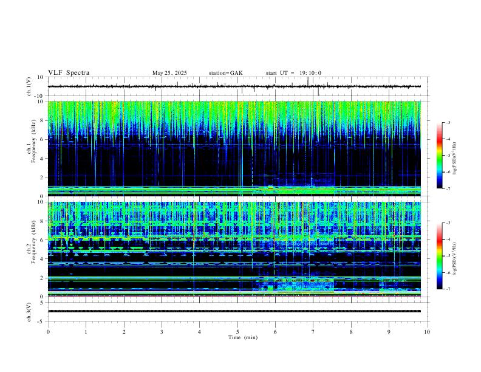The image size is (481, 372).
Task: Click the "ch.3(V)" axis label
Action: tap(29, 312)
